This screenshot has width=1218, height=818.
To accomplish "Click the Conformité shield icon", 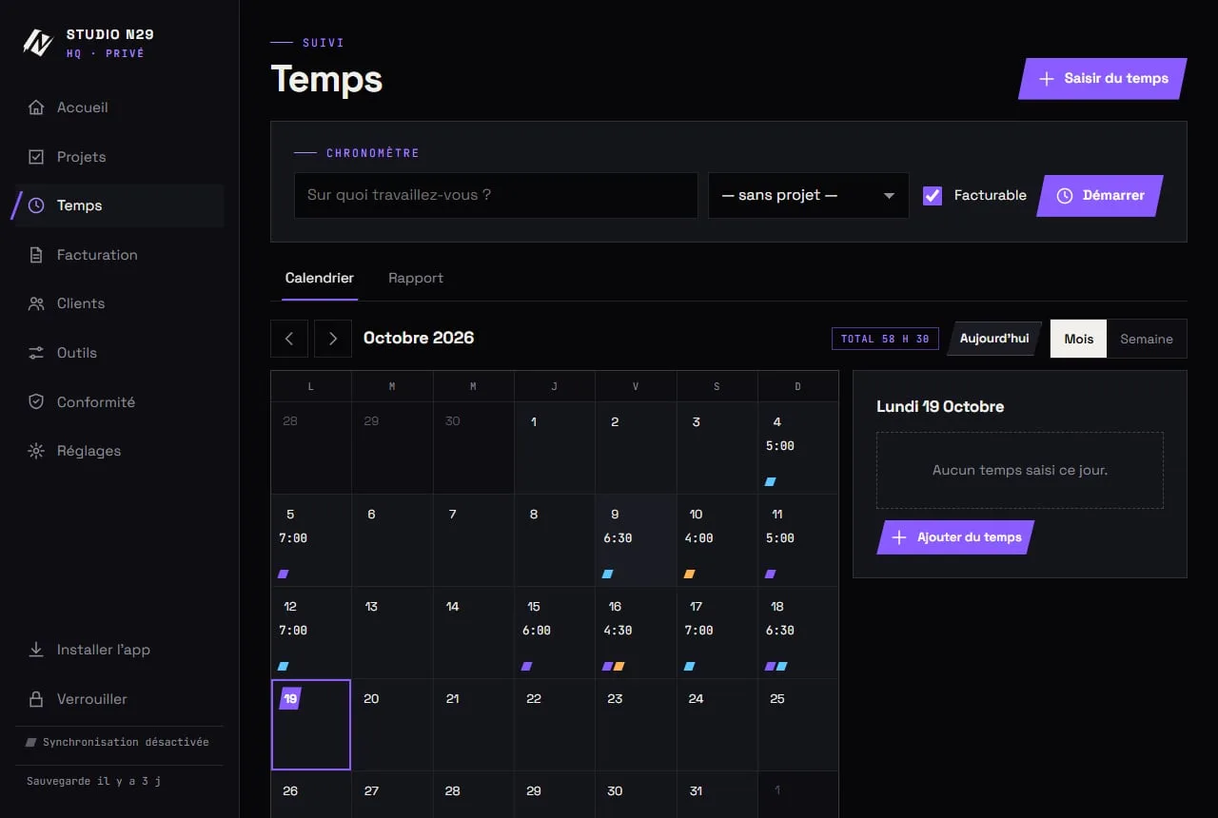I will (x=36, y=402).
